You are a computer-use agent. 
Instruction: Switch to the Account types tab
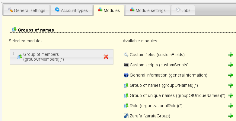pyautogui.click(x=71, y=11)
